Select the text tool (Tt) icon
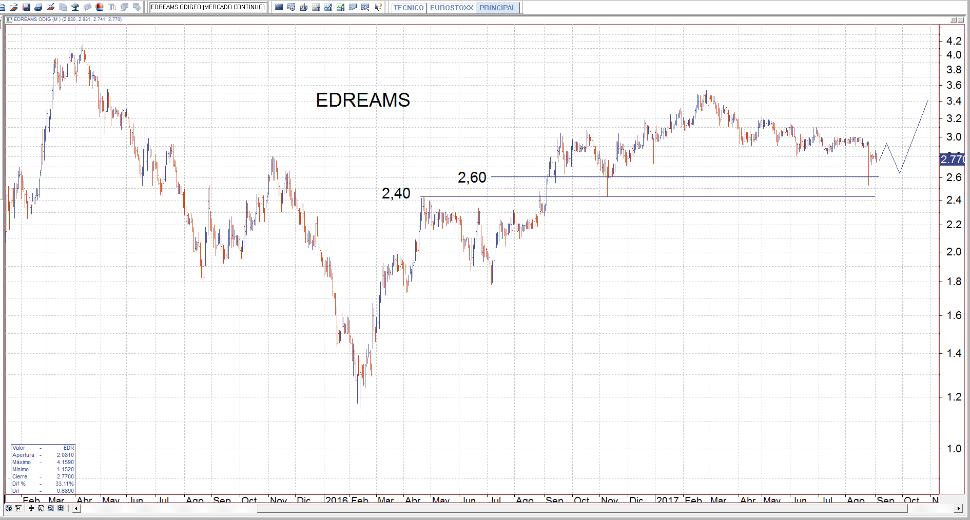 (x=112, y=7)
